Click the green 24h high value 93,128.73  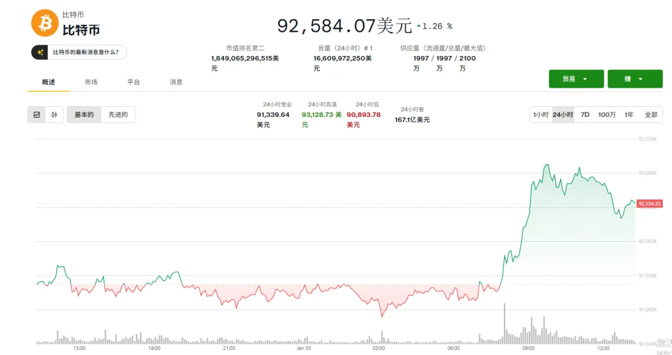click(x=322, y=119)
